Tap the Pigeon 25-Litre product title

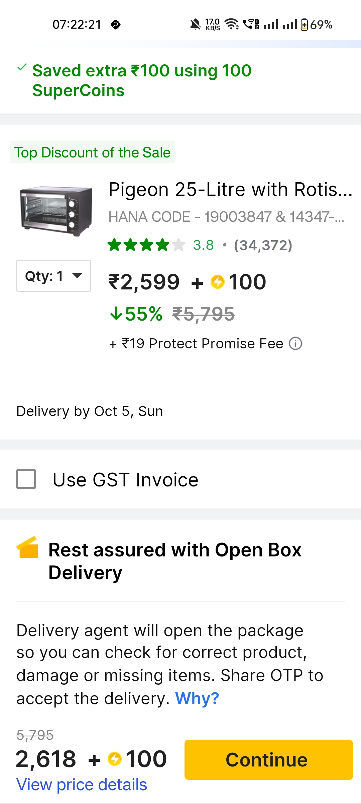click(230, 190)
